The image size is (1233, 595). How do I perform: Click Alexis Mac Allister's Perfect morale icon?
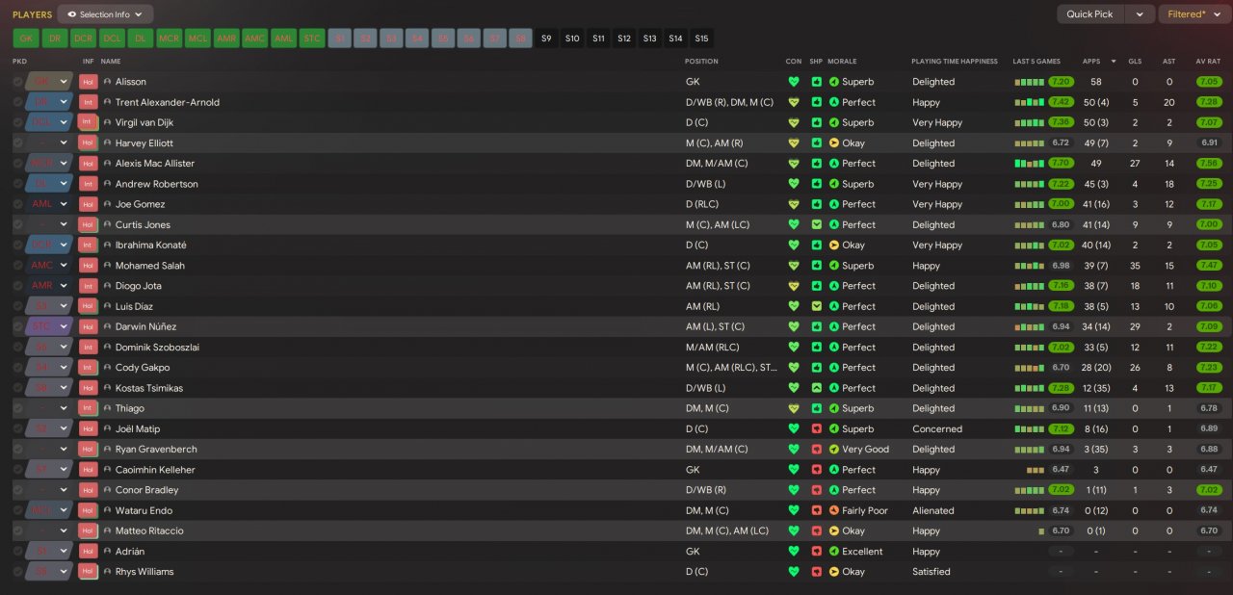[833, 164]
